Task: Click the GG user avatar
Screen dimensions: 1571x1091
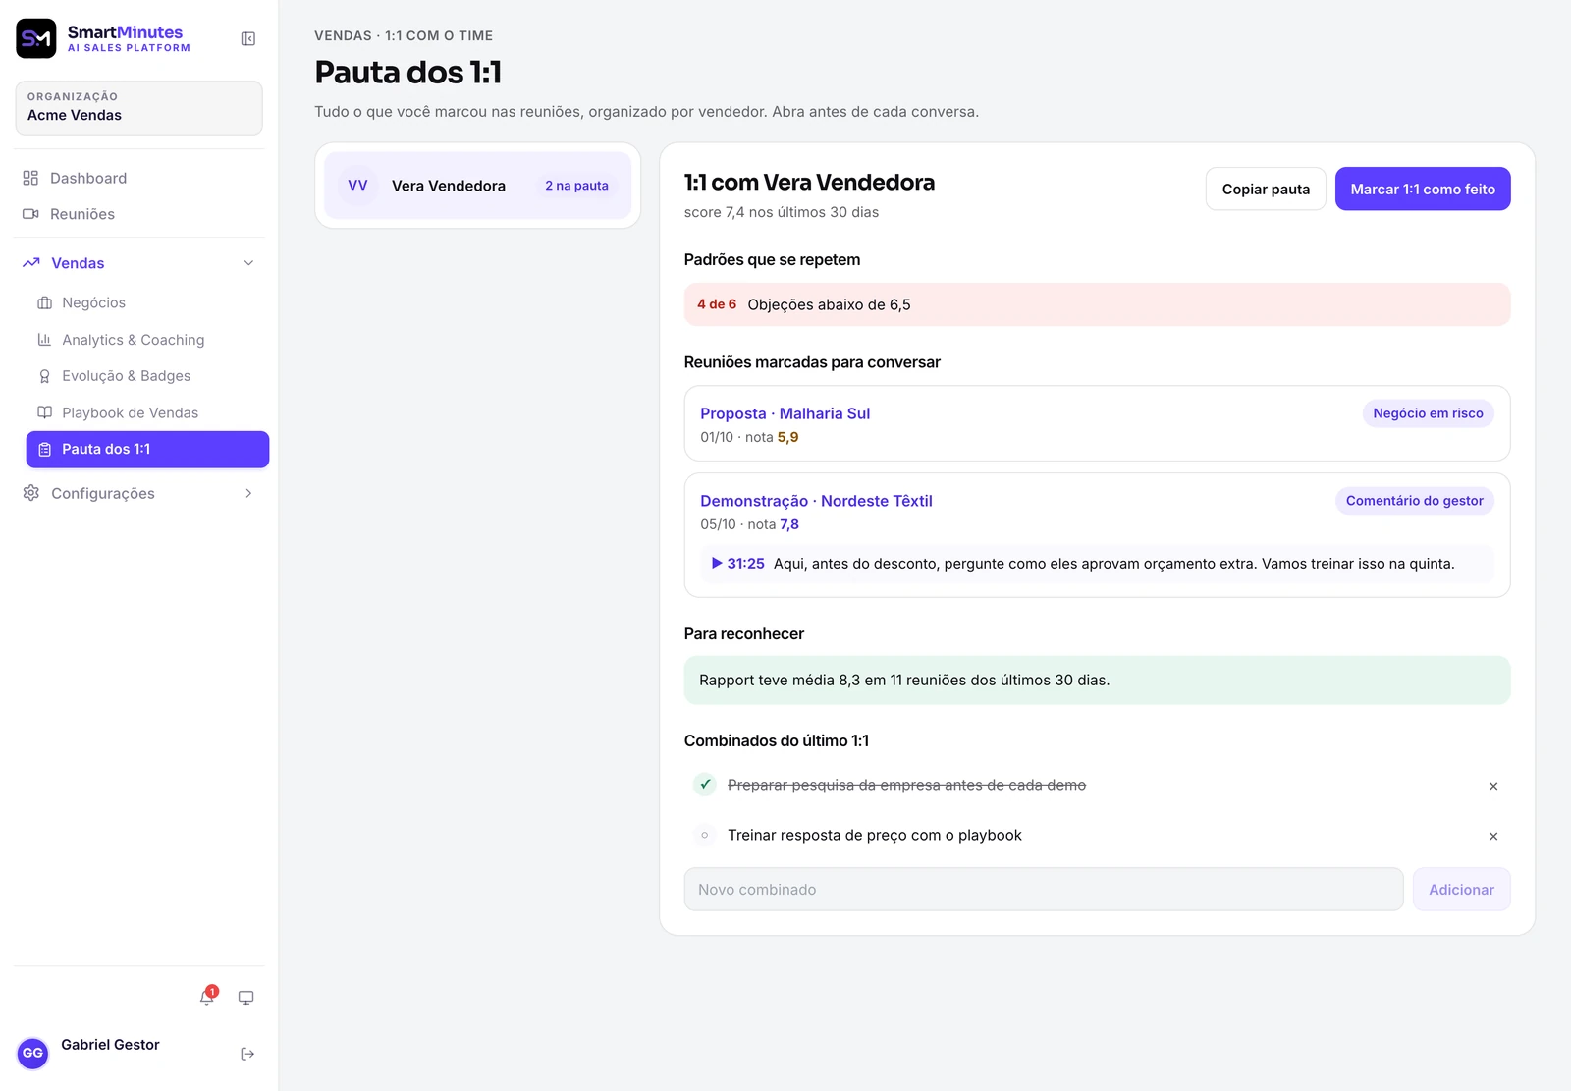Action: (x=32, y=1053)
